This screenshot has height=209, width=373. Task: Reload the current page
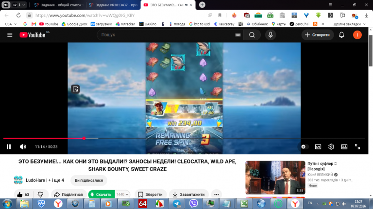pos(18,16)
